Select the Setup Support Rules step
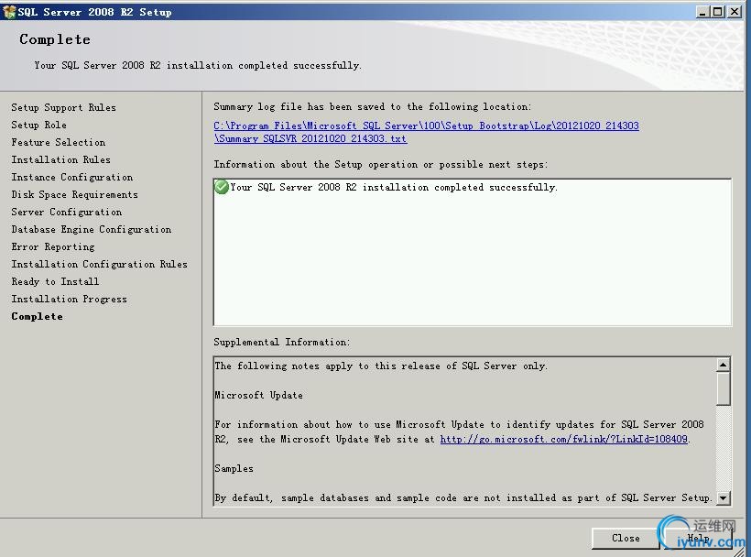The height and width of the screenshot is (557, 751). pyautogui.click(x=64, y=107)
